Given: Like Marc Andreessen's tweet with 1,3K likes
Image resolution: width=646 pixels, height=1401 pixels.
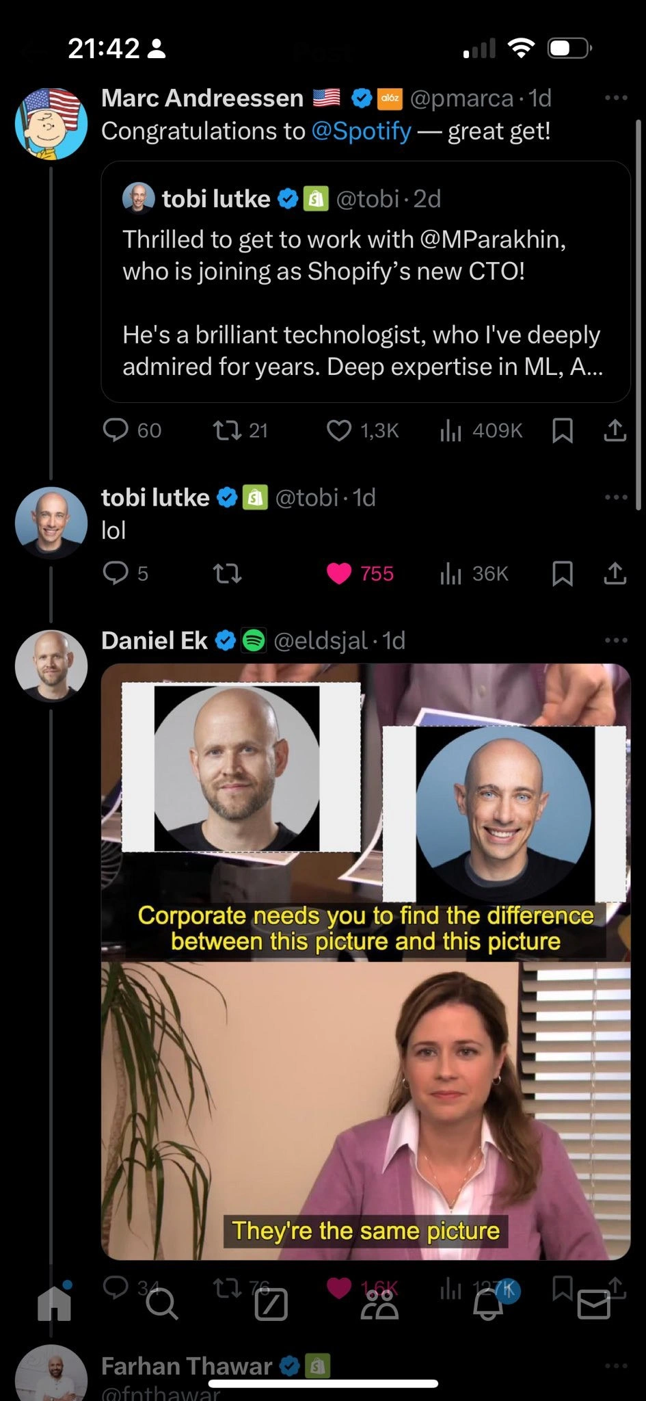Looking at the screenshot, I should [x=339, y=430].
